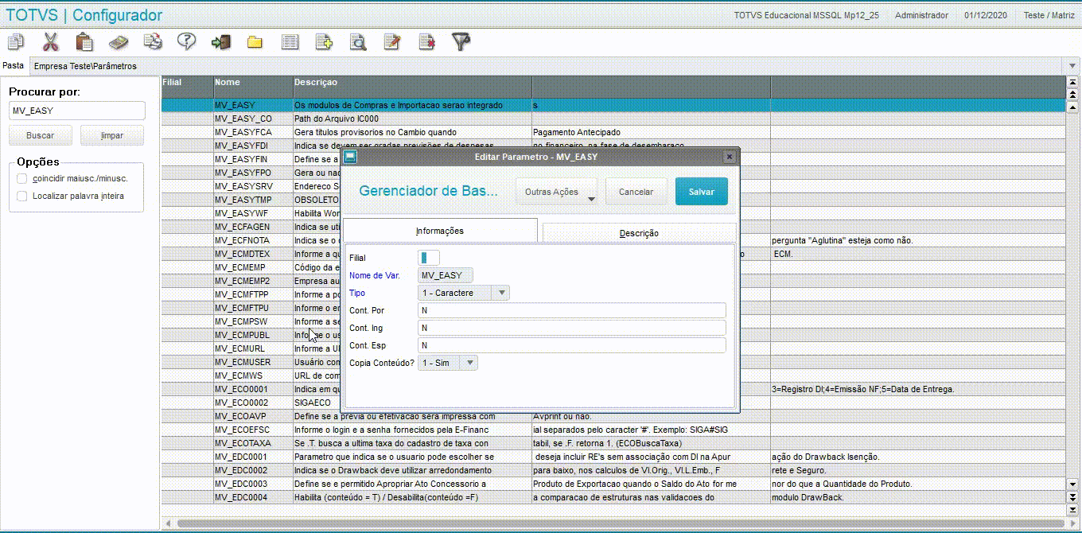The width and height of the screenshot is (1082, 533).
Task: Click the 'Cont. Por' input field
Action: pyautogui.click(x=571, y=310)
